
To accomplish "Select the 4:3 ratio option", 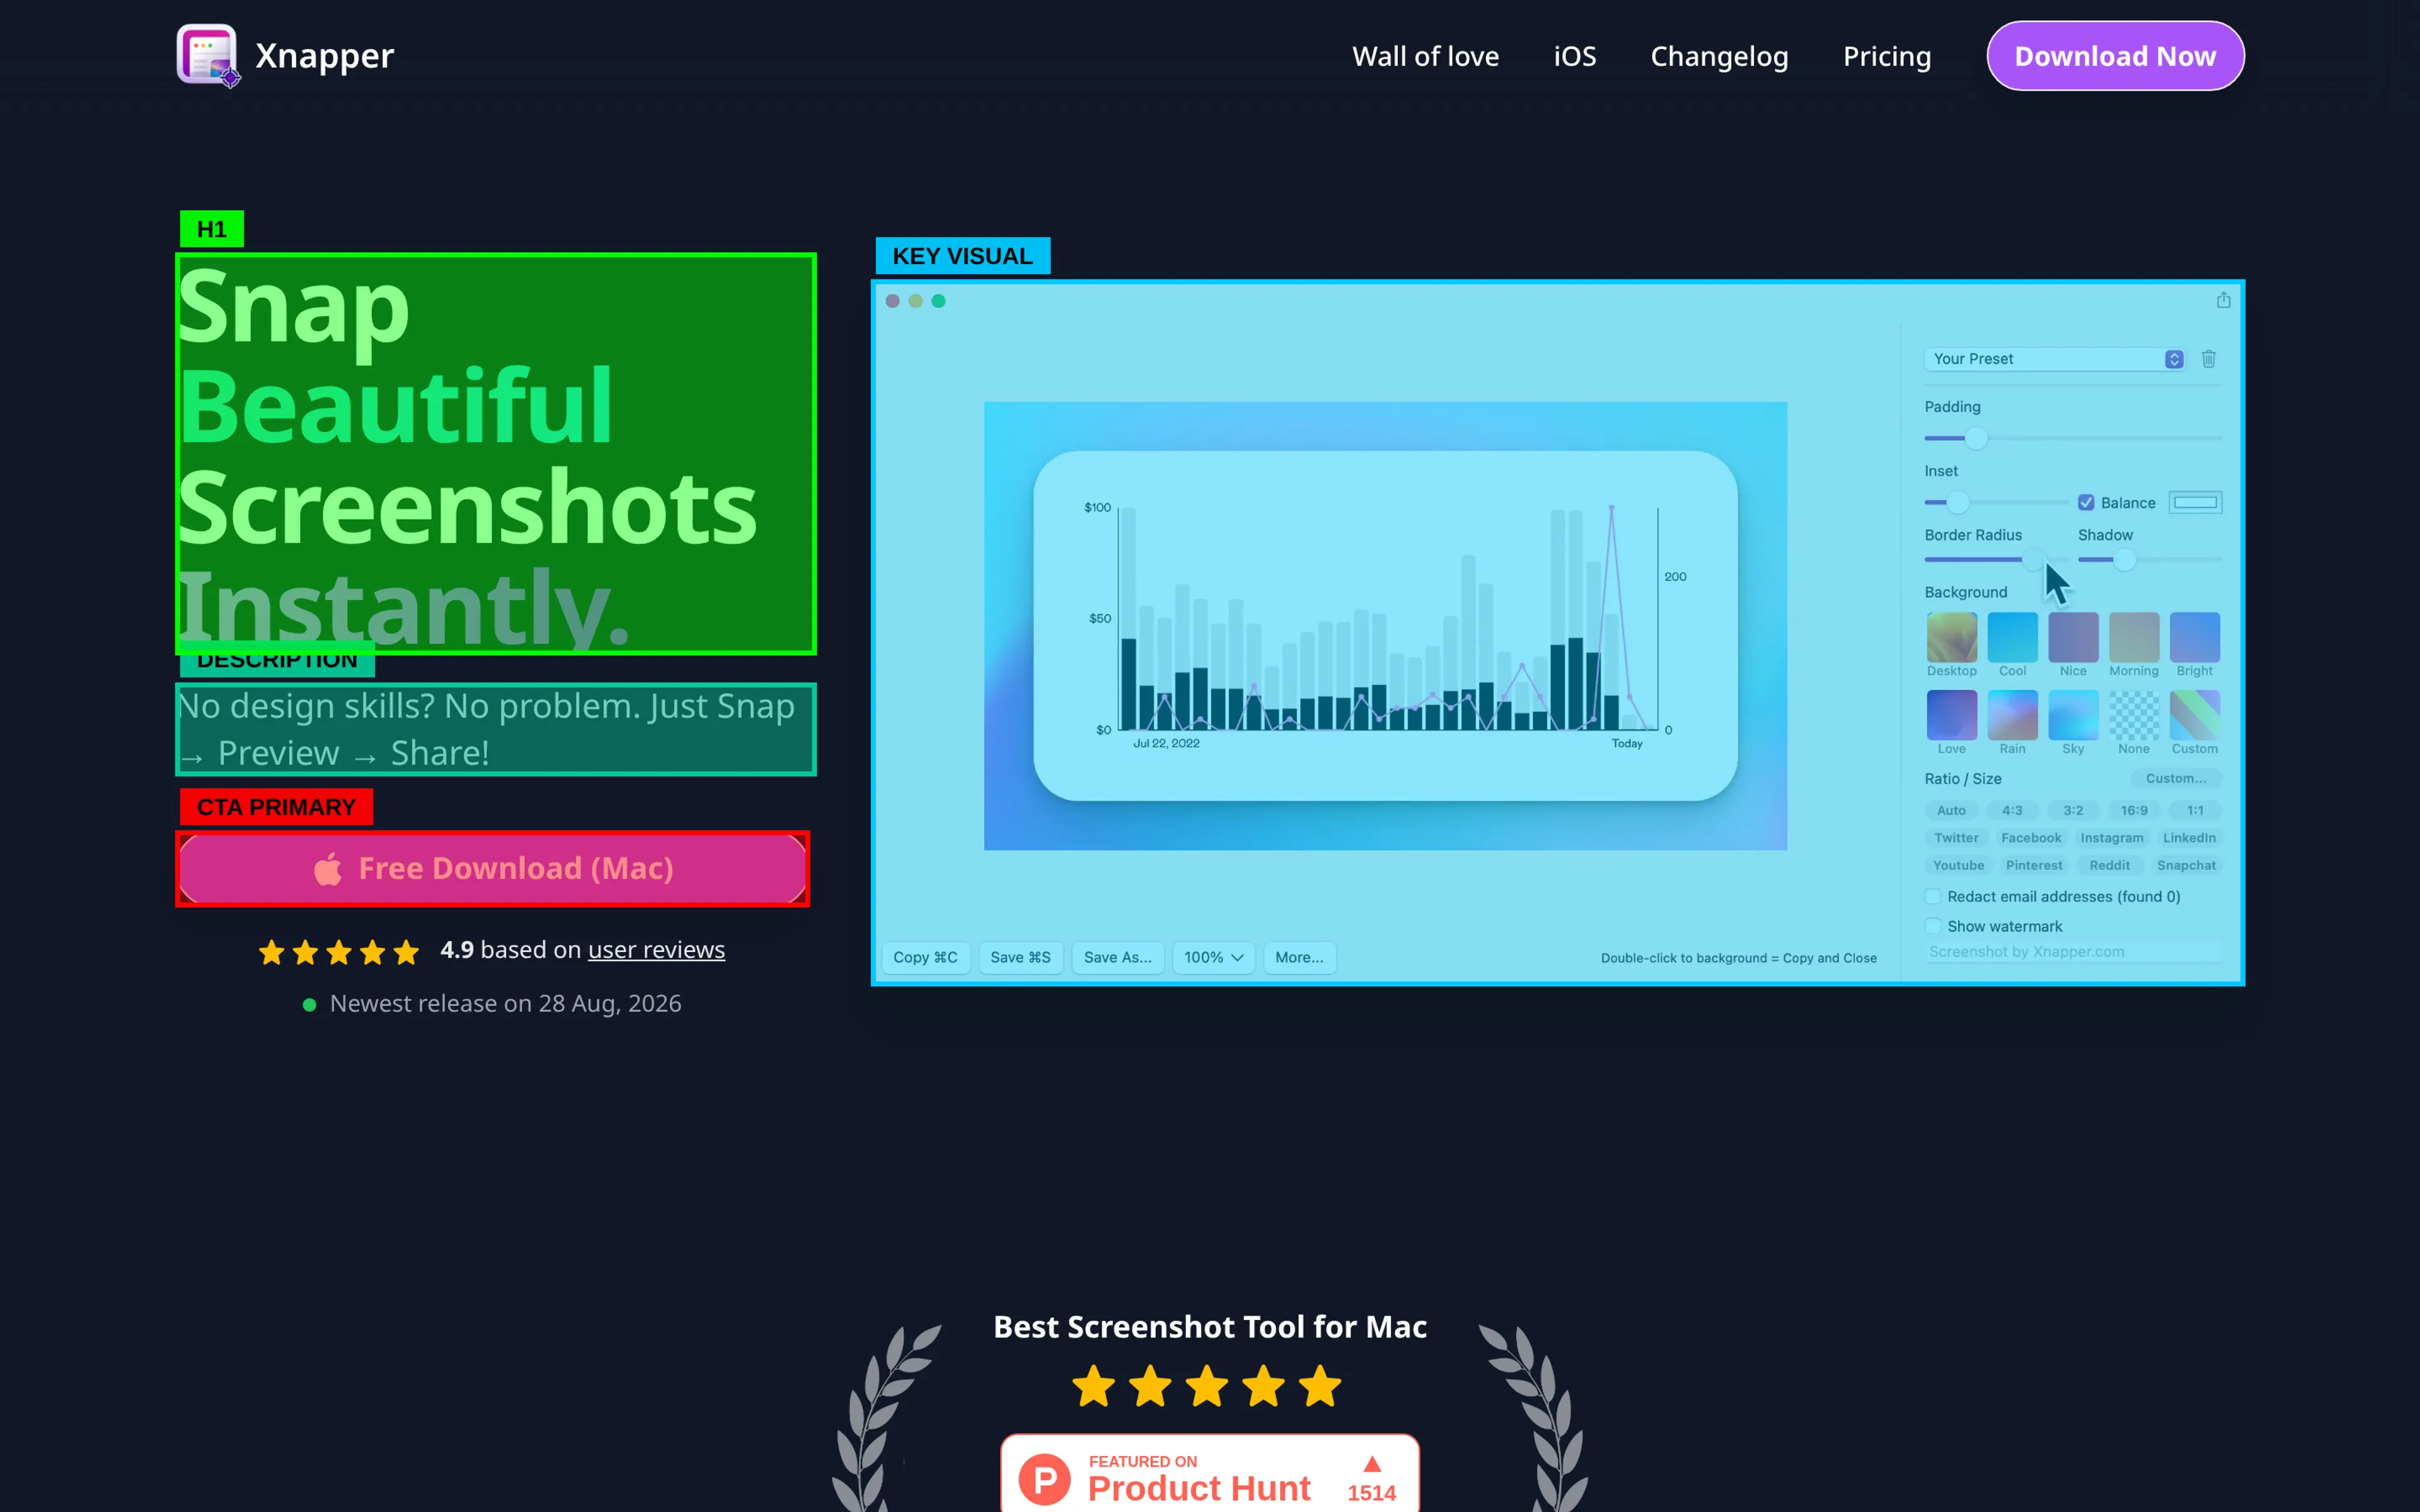I will pos(2012,810).
